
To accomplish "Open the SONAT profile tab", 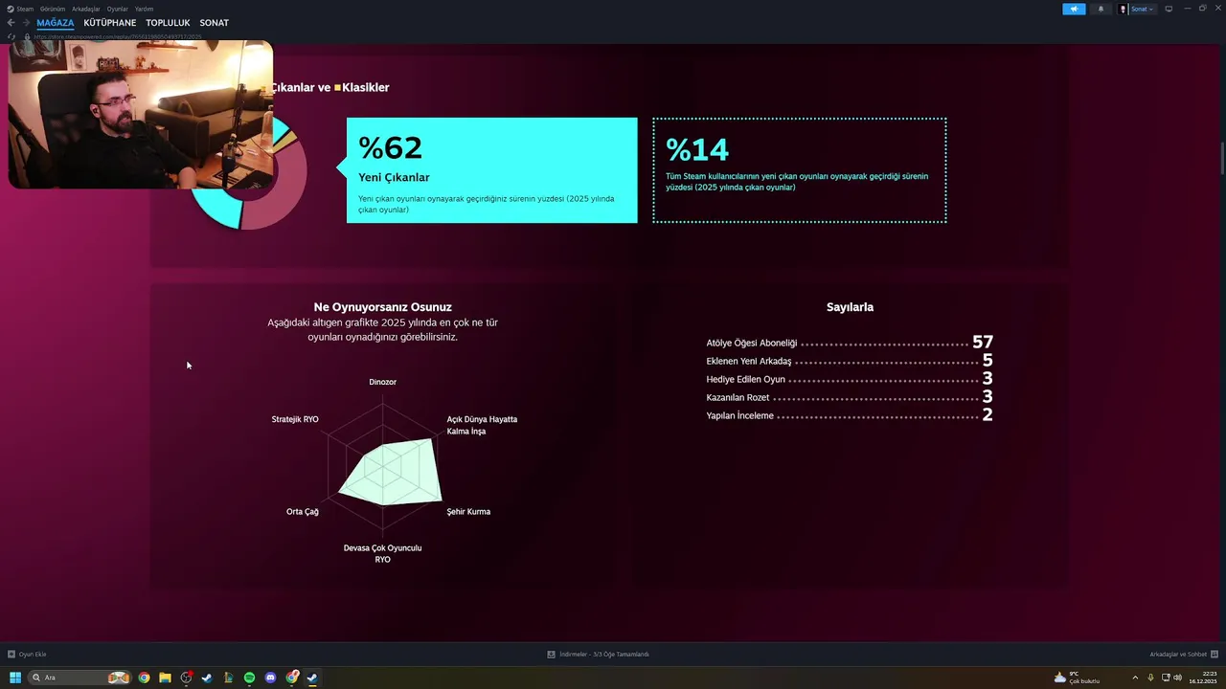I will pyautogui.click(x=215, y=22).
